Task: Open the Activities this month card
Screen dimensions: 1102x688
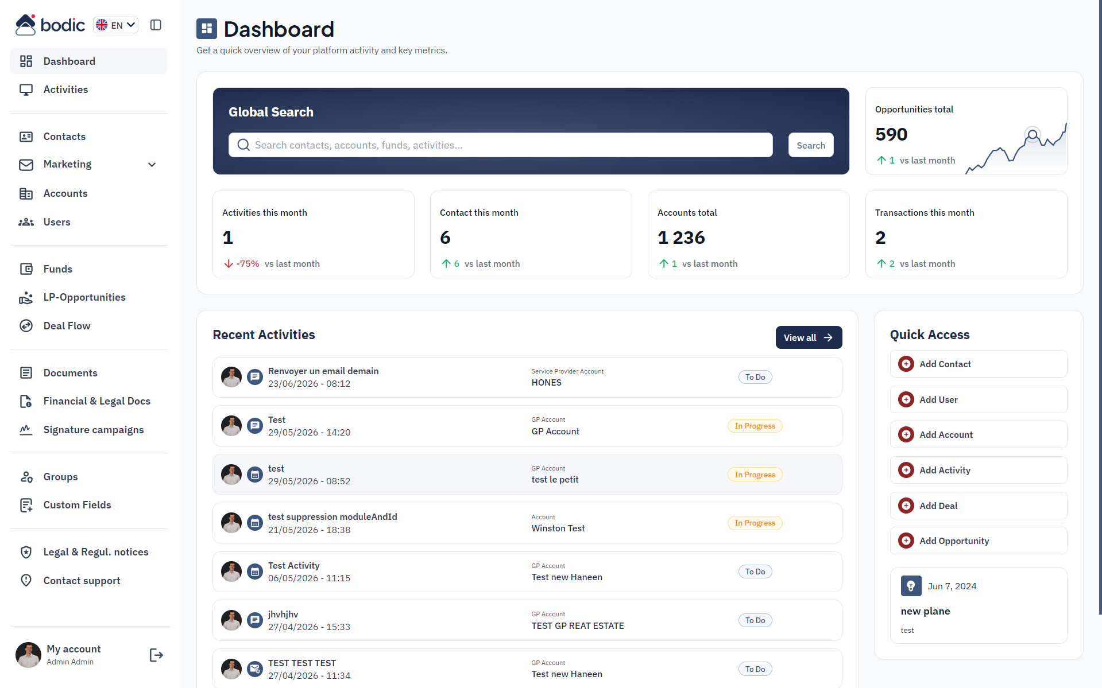Action: click(x=314, y=235)
